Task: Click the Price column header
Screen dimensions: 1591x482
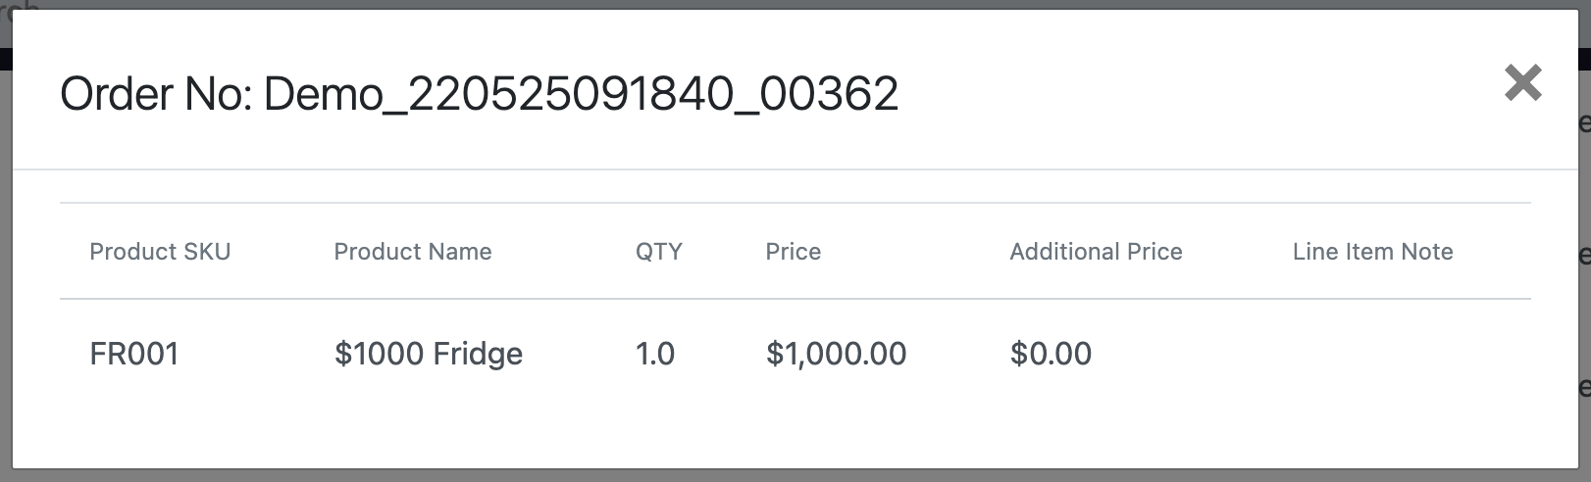Action: click(793, 252)
